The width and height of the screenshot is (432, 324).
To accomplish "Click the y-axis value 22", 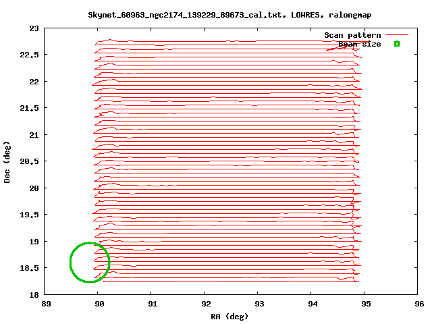I will pyautogui.click(x=34, y=82).
